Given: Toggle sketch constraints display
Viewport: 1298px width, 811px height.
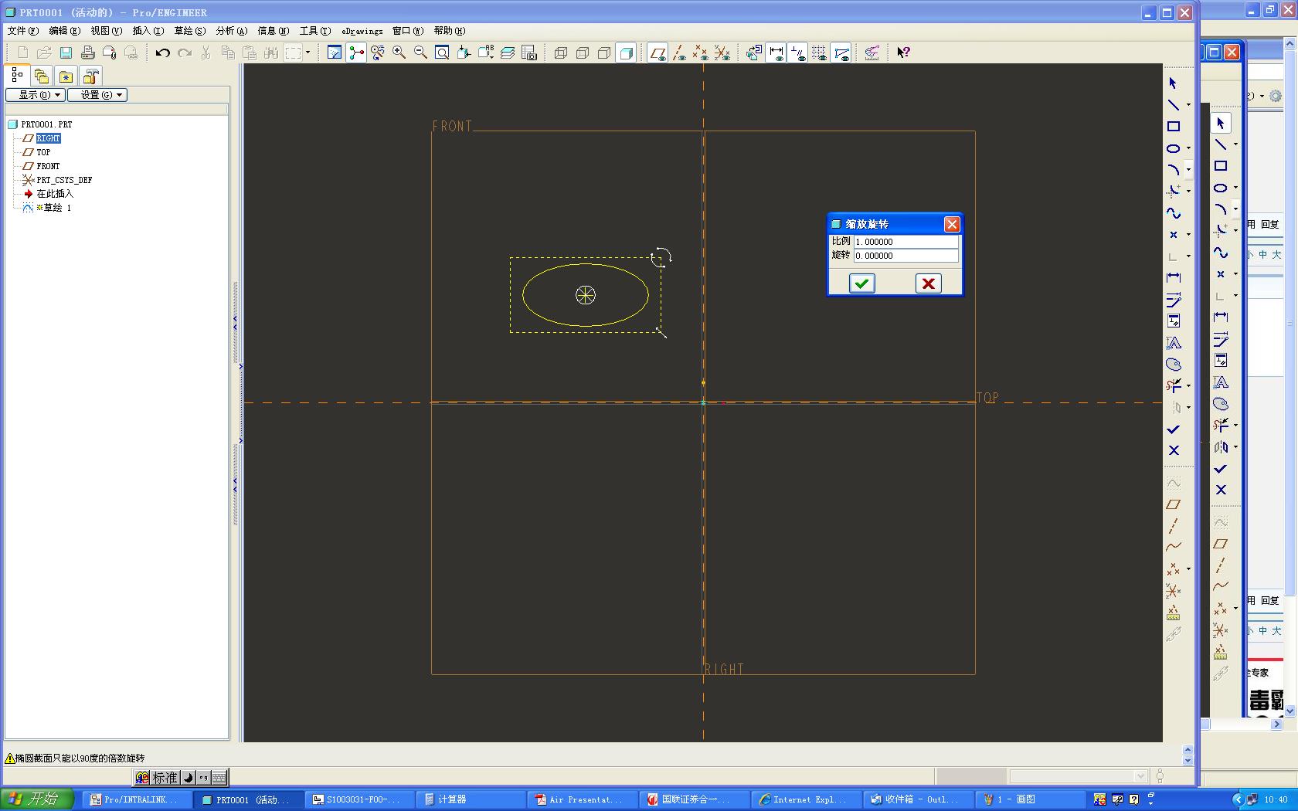Looking at the screenshot, I should pyautogui.click(x=798, y=53).
